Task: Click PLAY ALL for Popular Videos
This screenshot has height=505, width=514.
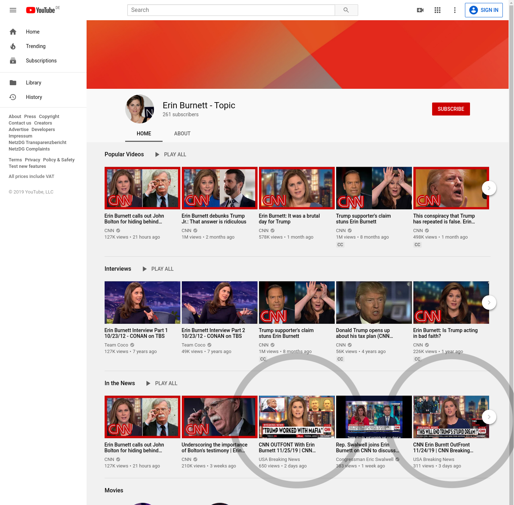Action: click(175, 154)
